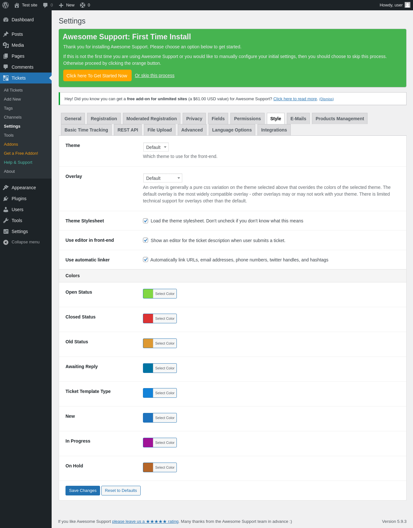
Task: Disable the automatic linker checkbox
Action: click(x=146, y=259)
